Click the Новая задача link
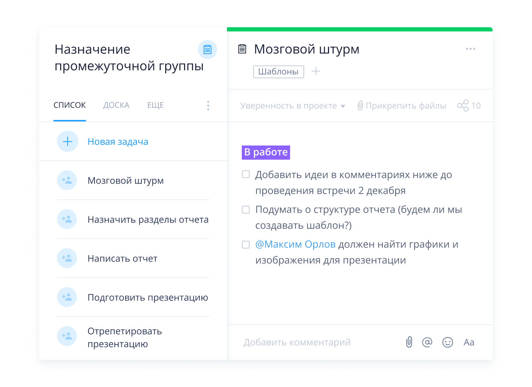Viewport: 532px width, 387px height. 118,142
